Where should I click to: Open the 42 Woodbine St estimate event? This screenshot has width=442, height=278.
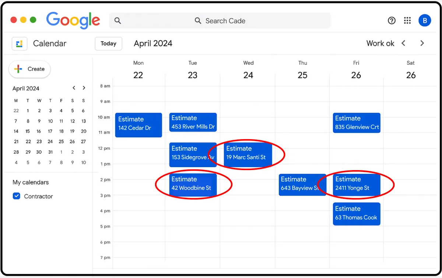pos(193,185)
